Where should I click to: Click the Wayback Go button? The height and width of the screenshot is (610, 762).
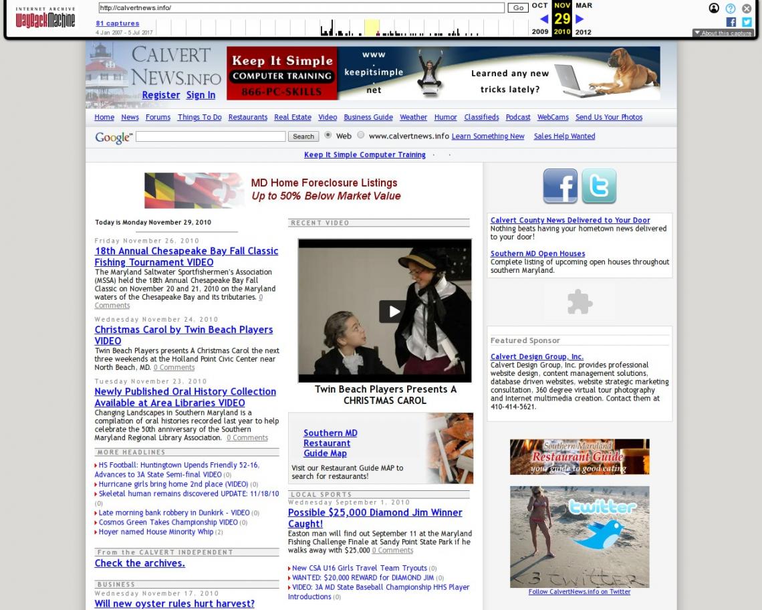tap(518, 8)
